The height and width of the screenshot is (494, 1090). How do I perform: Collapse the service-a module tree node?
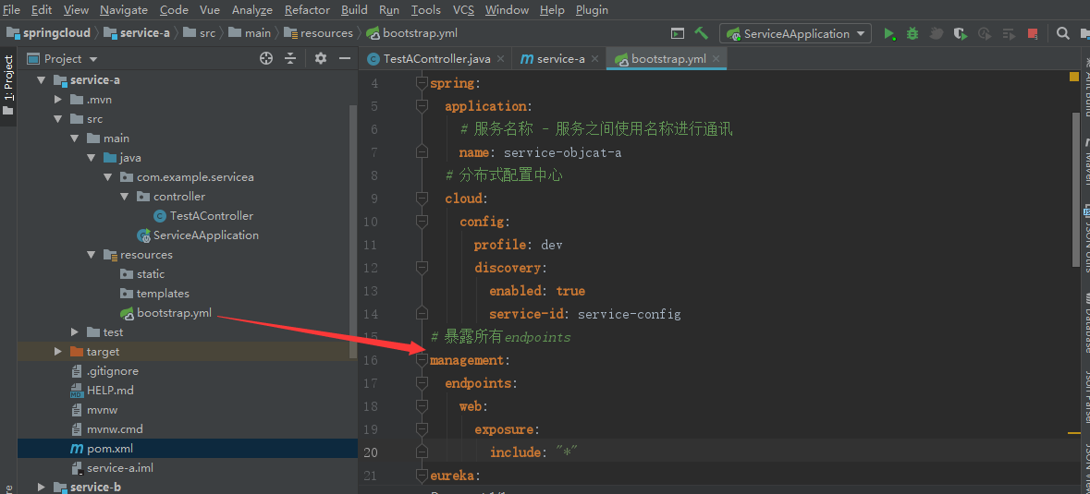(x=42, y=79)
